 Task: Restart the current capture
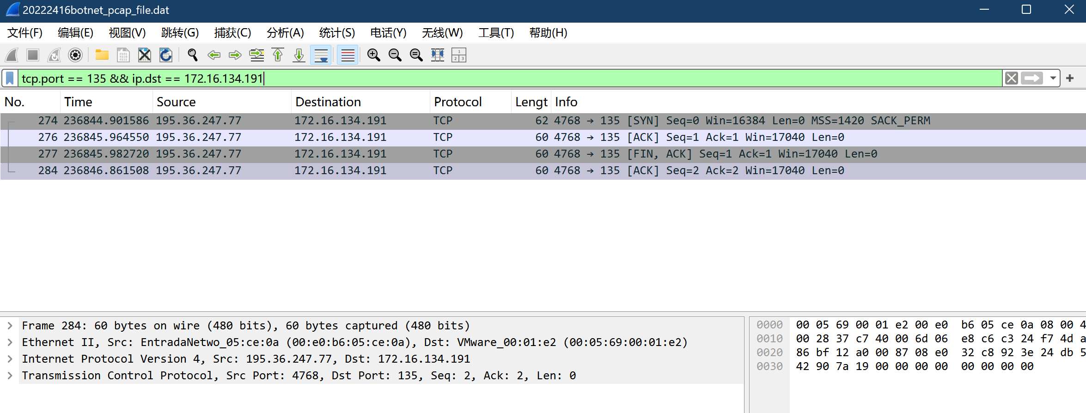pos(54,55)
